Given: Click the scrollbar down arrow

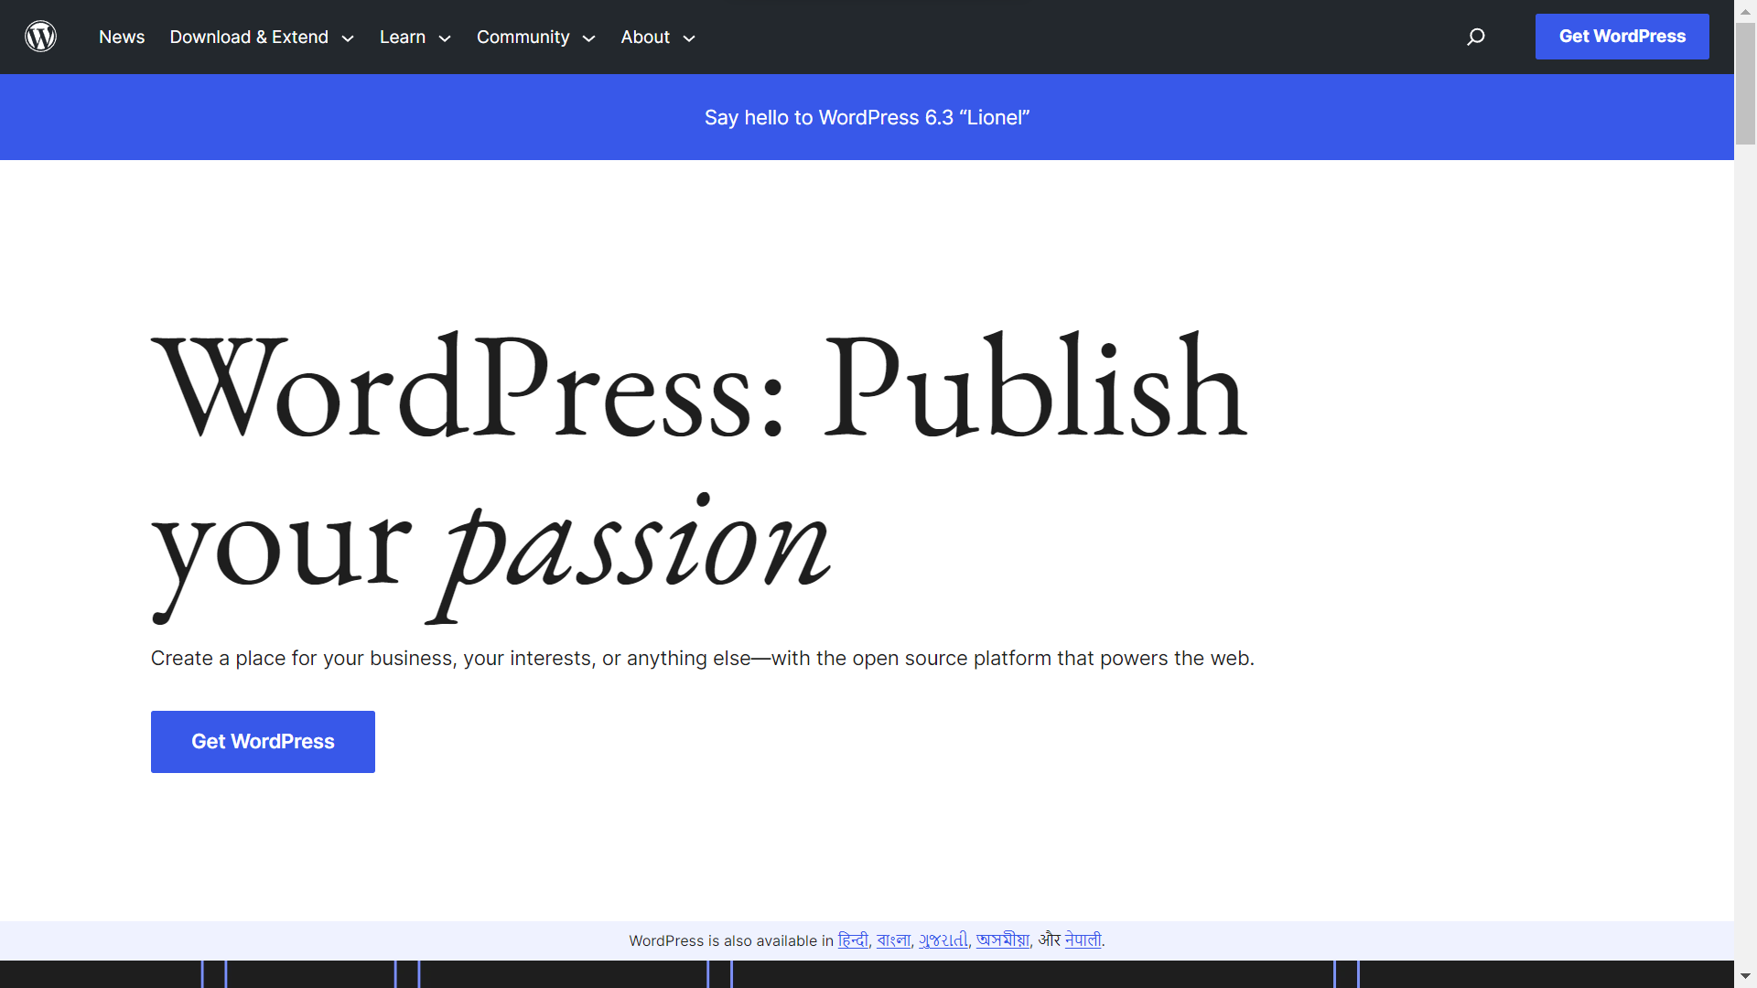Looking at the screenshot, I should click(1745, 977).
